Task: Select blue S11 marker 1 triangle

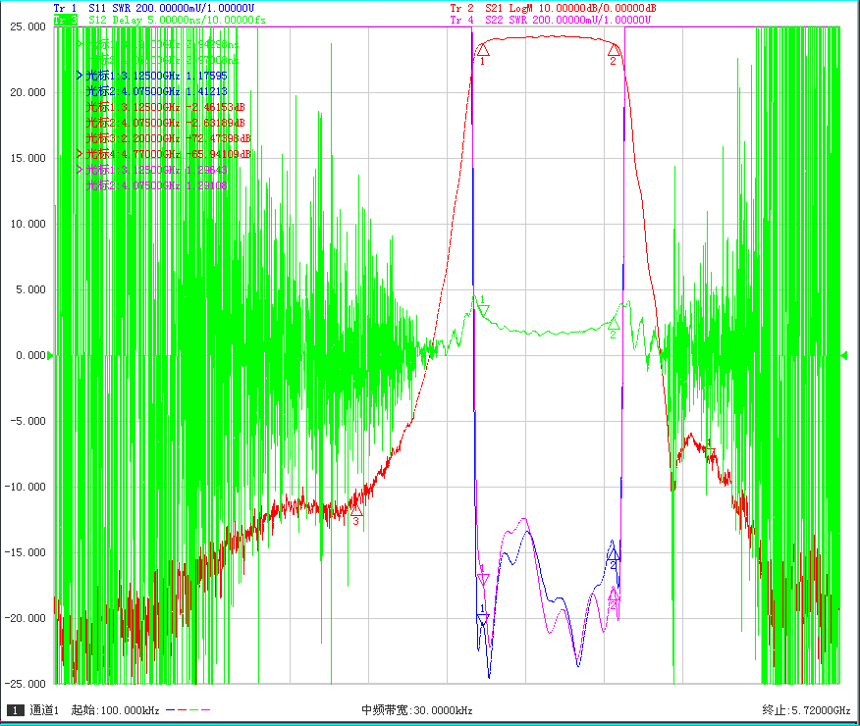Action: [483, 620]
